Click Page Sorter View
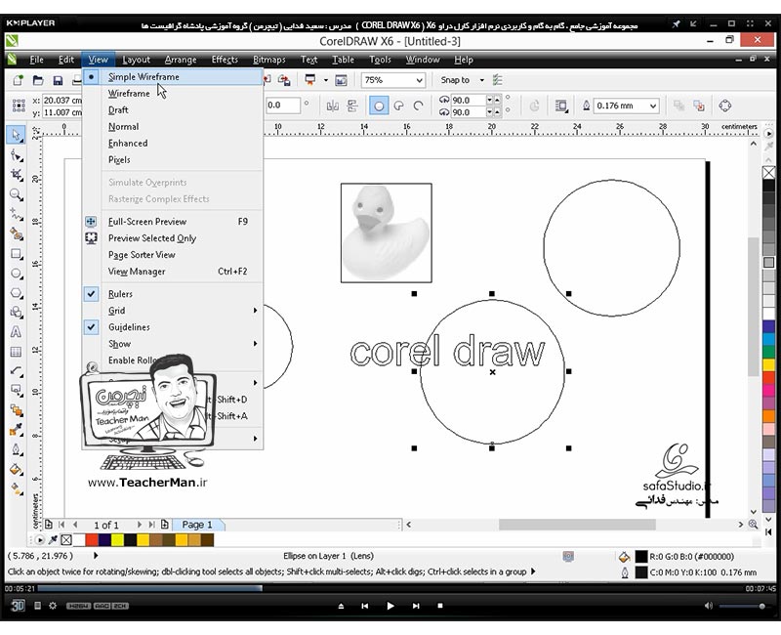Image resolution: width=781 pixels, height=635 pixels. [x=173, y=255]
